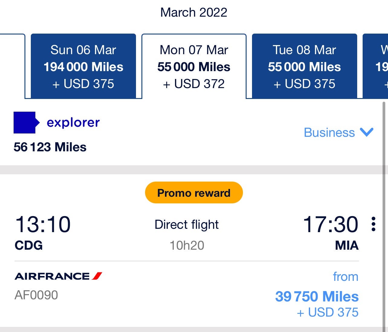Click the 10h20 flight duration
This screenshot has height=332, width=388.
tap(187, 246)
